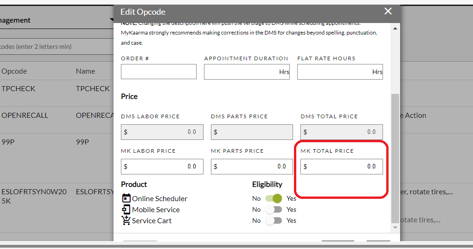Select the ESLOFRTSYN0W205K opcode row
This screenshot has height=249, width=473.
57,208
